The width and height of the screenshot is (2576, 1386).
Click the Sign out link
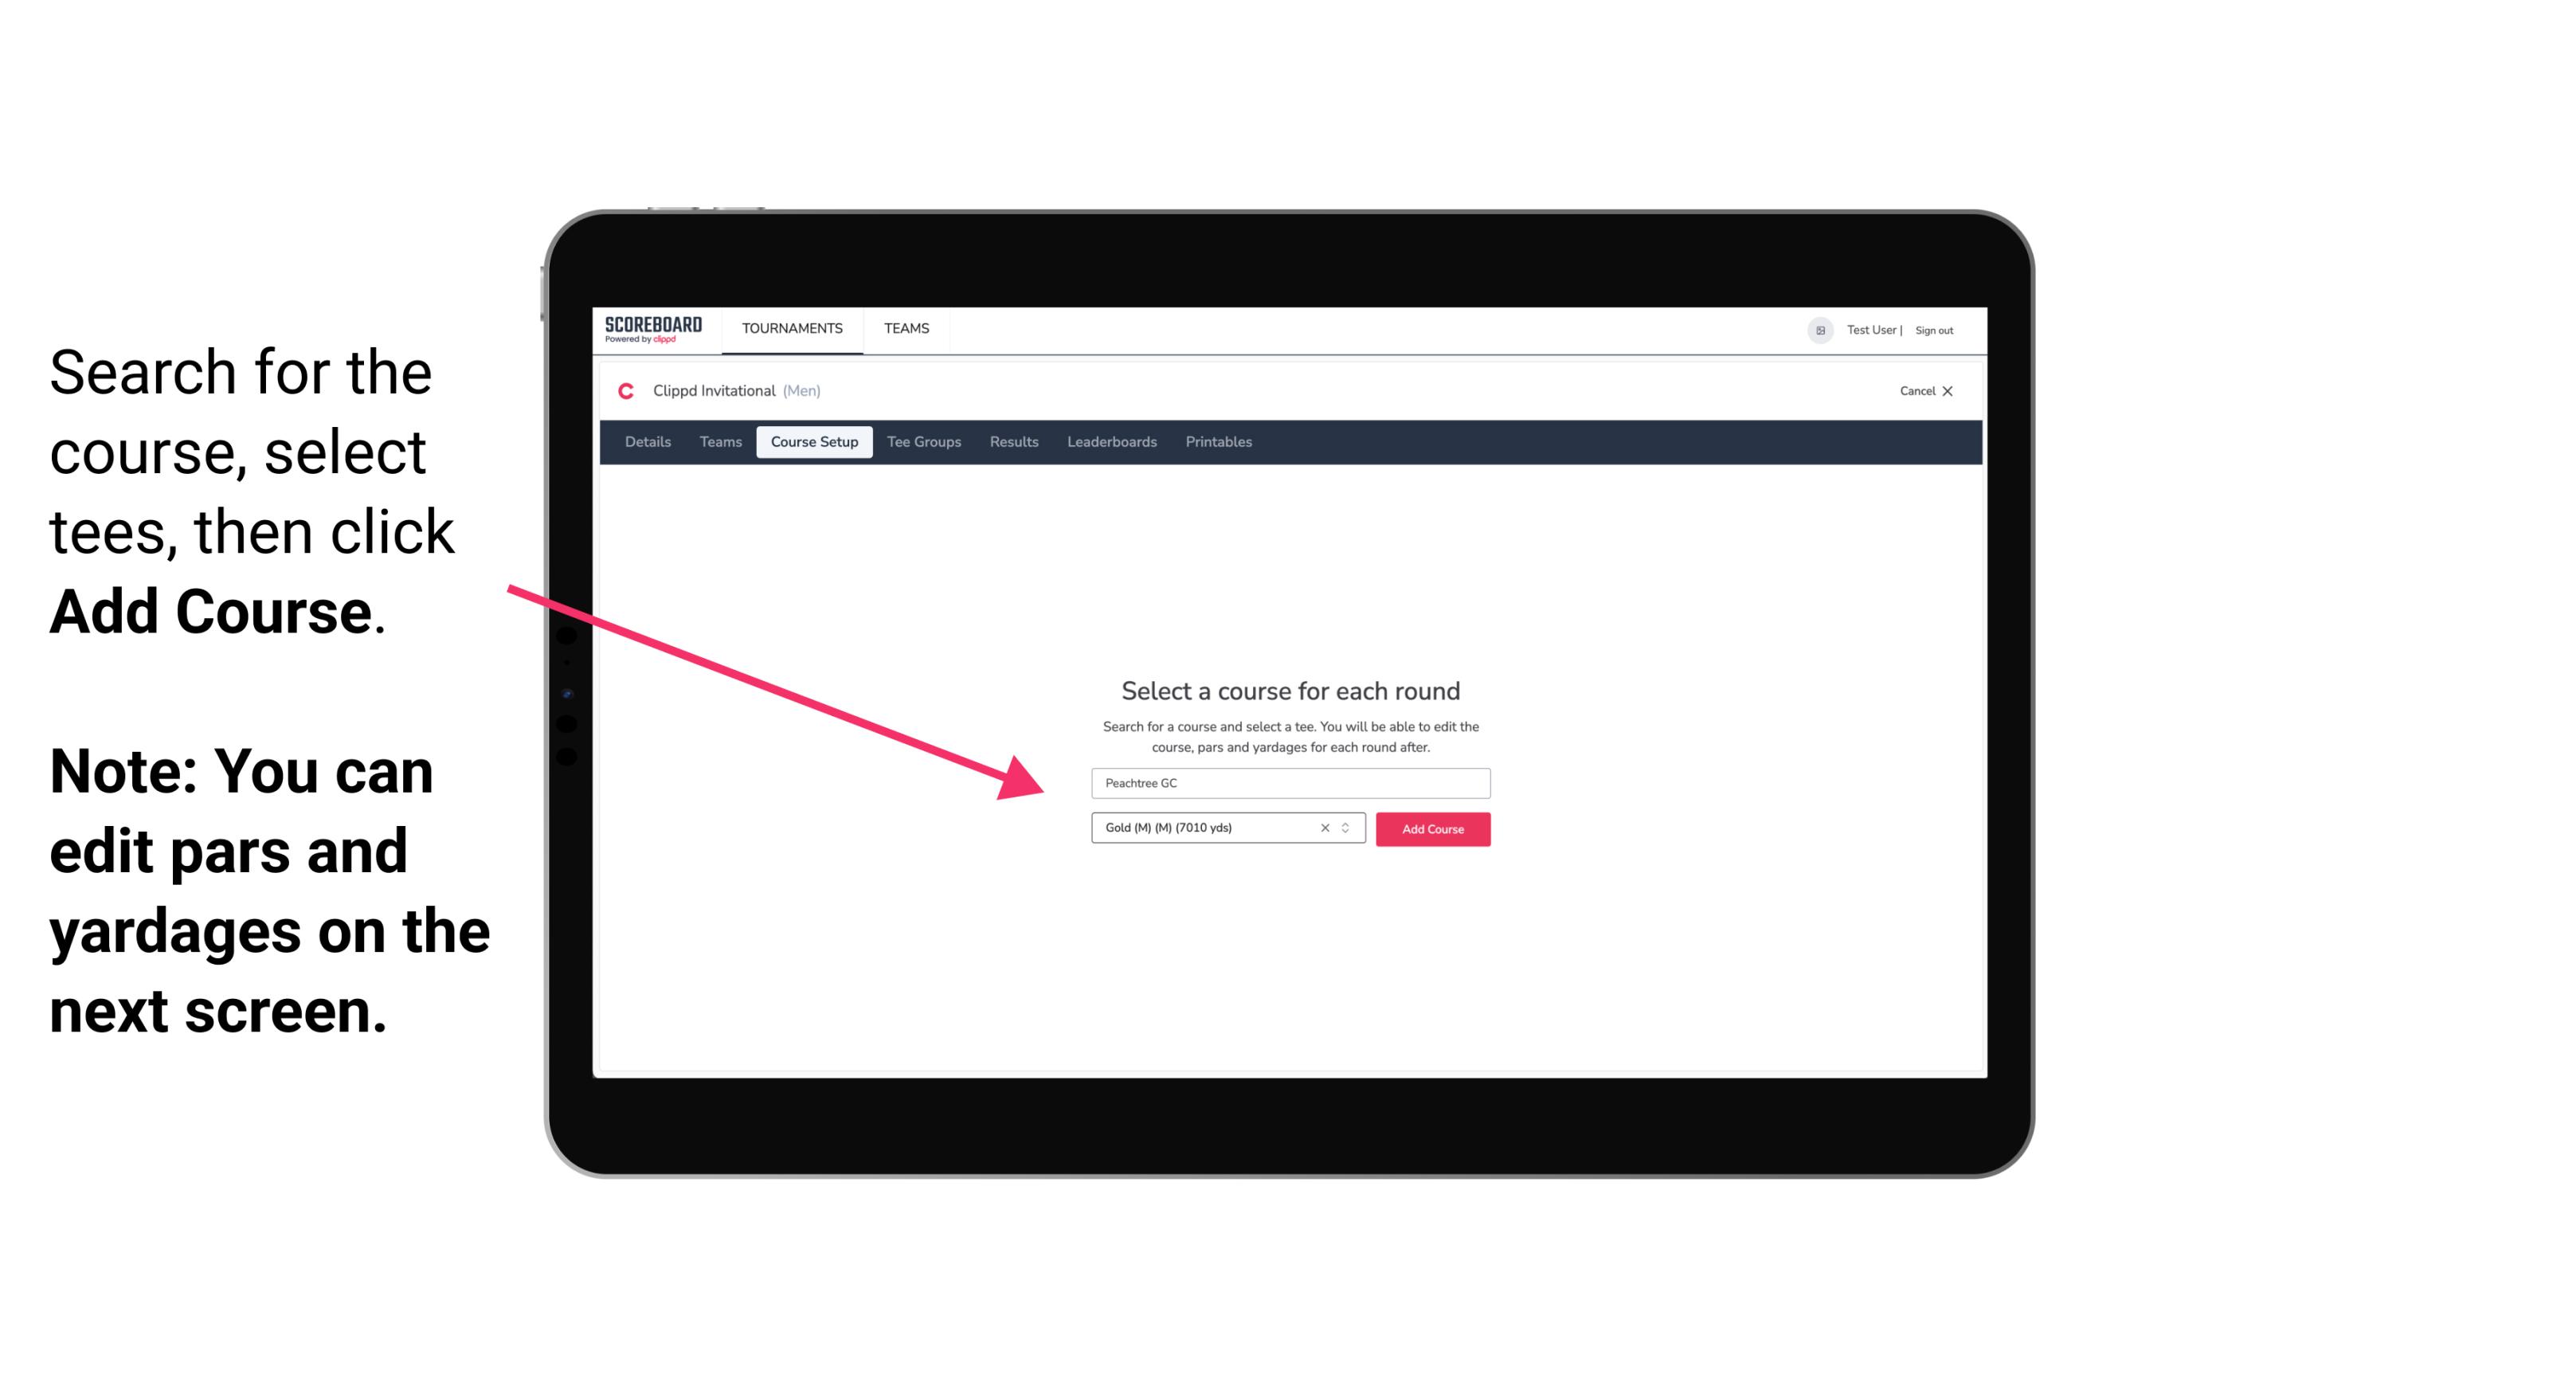coord(1935,330)
